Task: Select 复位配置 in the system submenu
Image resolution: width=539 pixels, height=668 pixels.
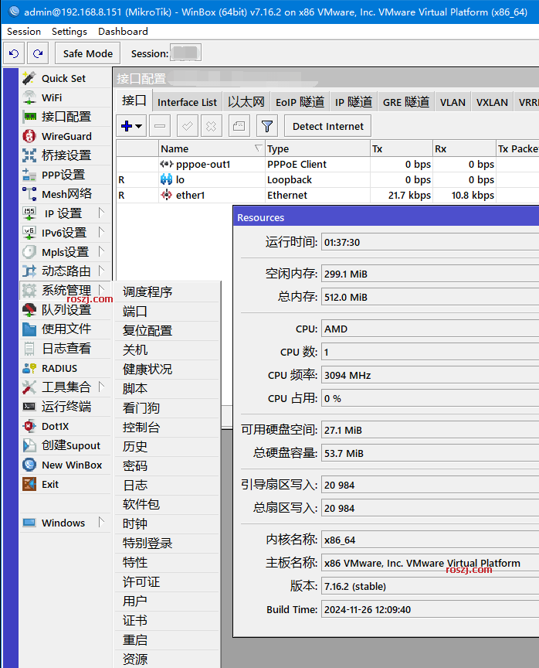Action: point(168,331)
